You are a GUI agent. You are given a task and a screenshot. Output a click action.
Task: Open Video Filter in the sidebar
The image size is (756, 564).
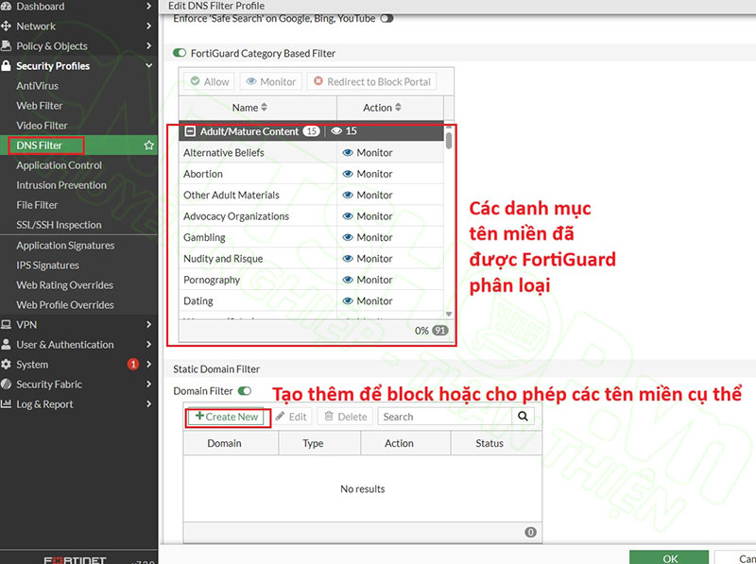coord(42,126)
